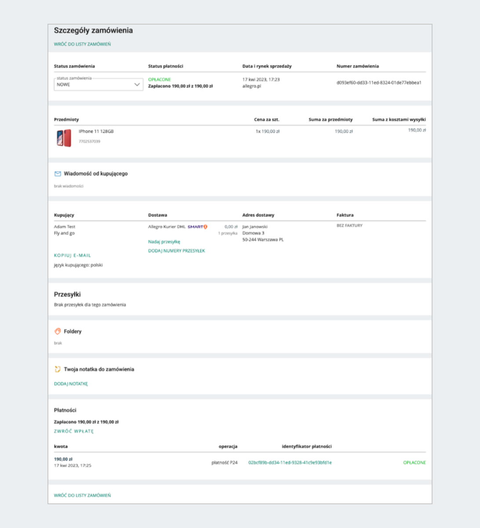Click the note icon beside Twoja notatka
The height and width of the screenshot is (528, 480).
58,369
